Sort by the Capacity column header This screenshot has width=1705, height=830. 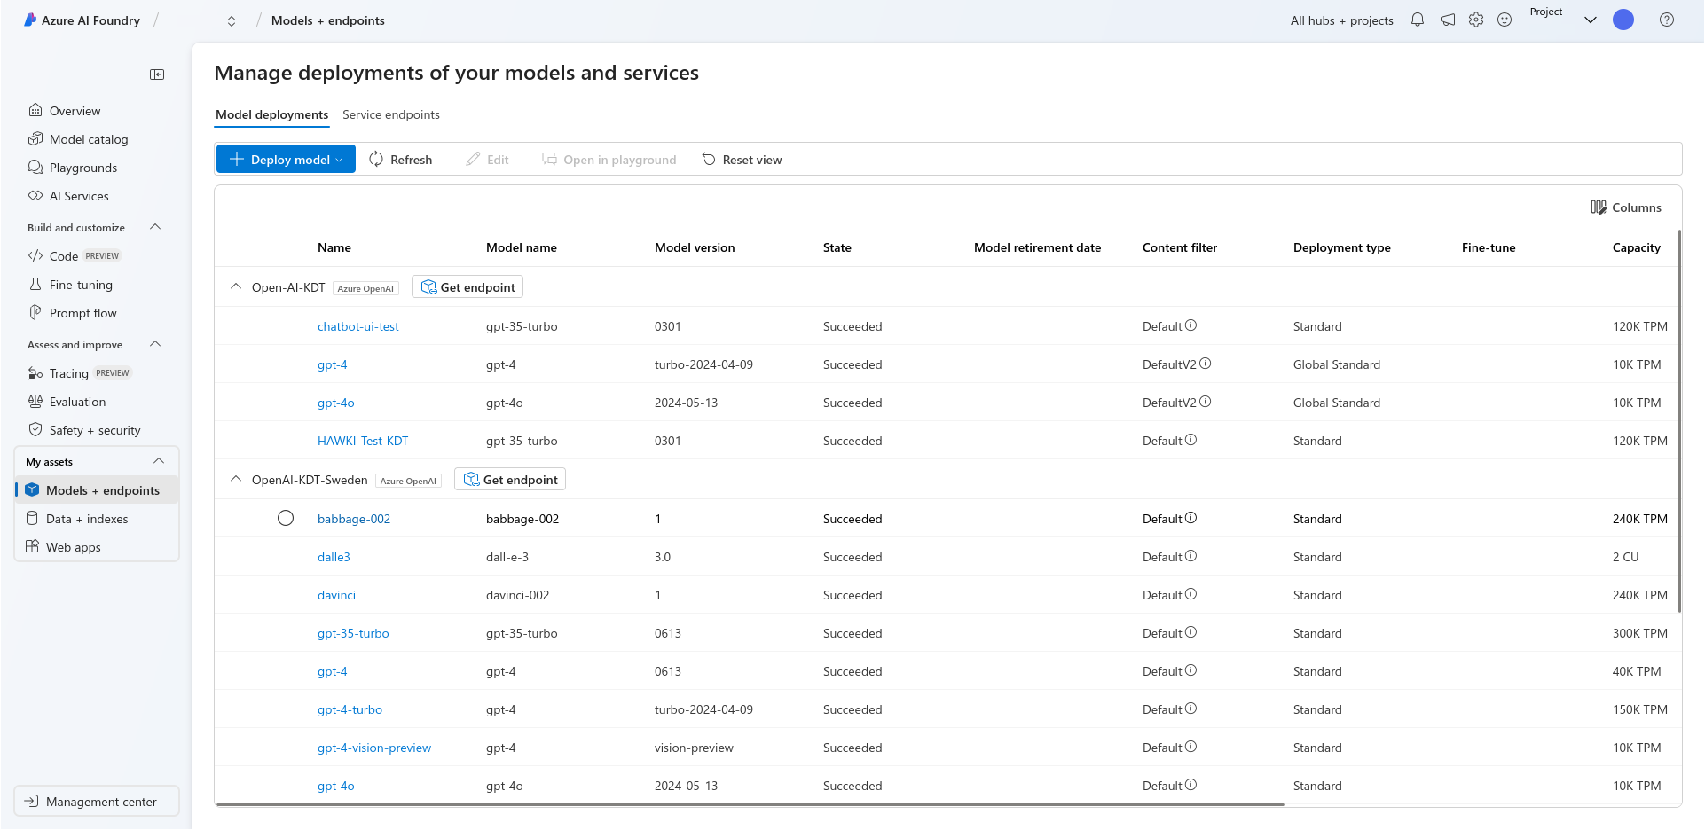pyautogui.click(x=1636, y=247)
